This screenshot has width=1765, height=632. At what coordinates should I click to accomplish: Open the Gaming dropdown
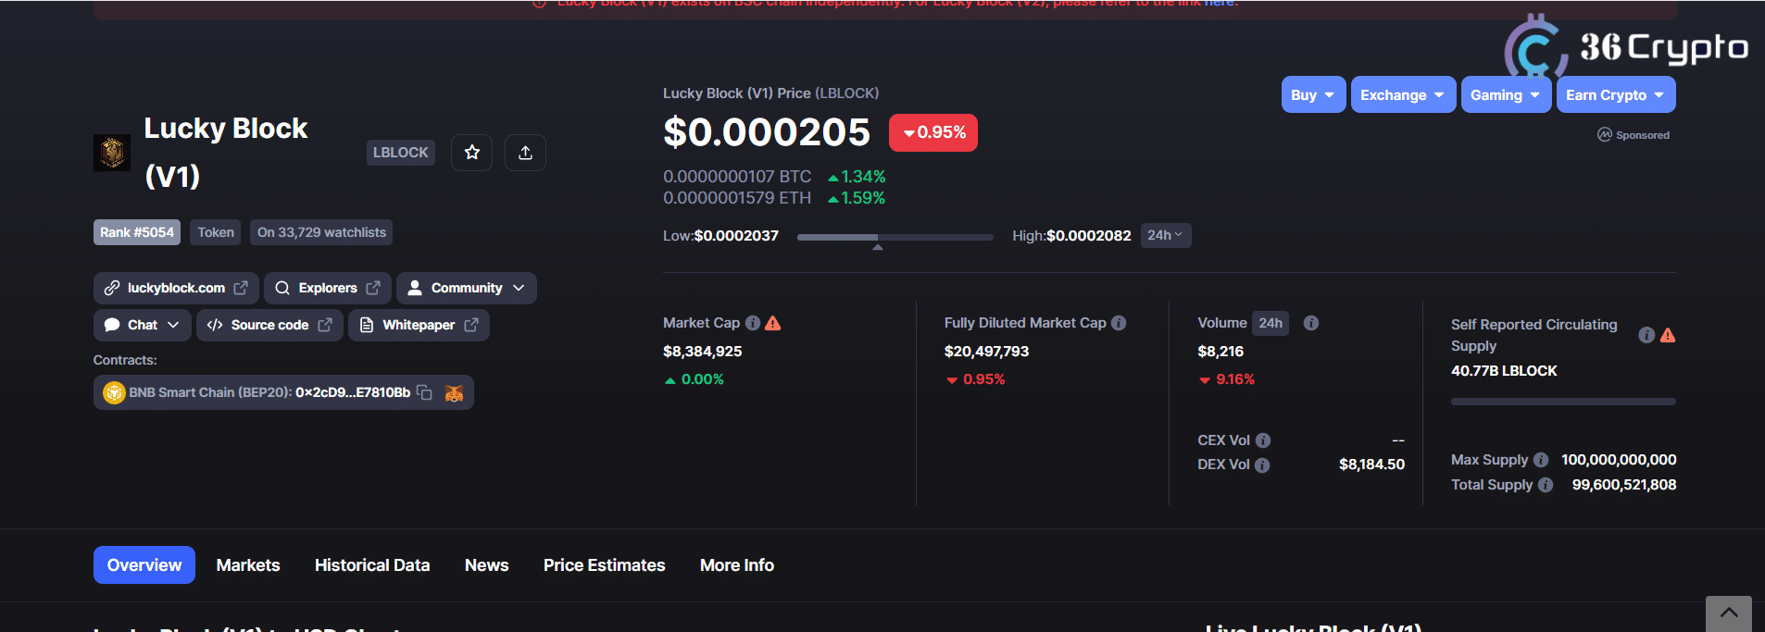[1506, 94]
